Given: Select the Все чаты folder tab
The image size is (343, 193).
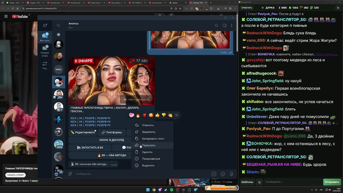Looking at the screenshot, I should 45,37.
